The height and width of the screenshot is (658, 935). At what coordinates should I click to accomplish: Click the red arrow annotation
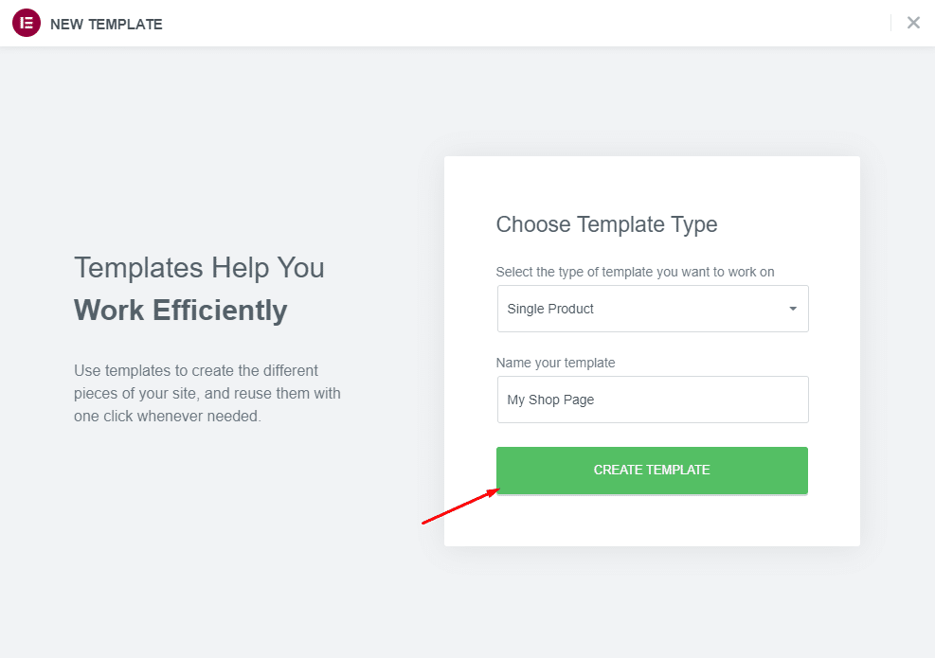pos(460,506)
